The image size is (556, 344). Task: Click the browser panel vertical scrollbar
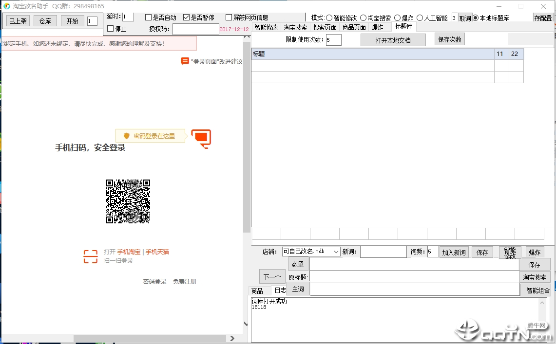click(247, 138)
